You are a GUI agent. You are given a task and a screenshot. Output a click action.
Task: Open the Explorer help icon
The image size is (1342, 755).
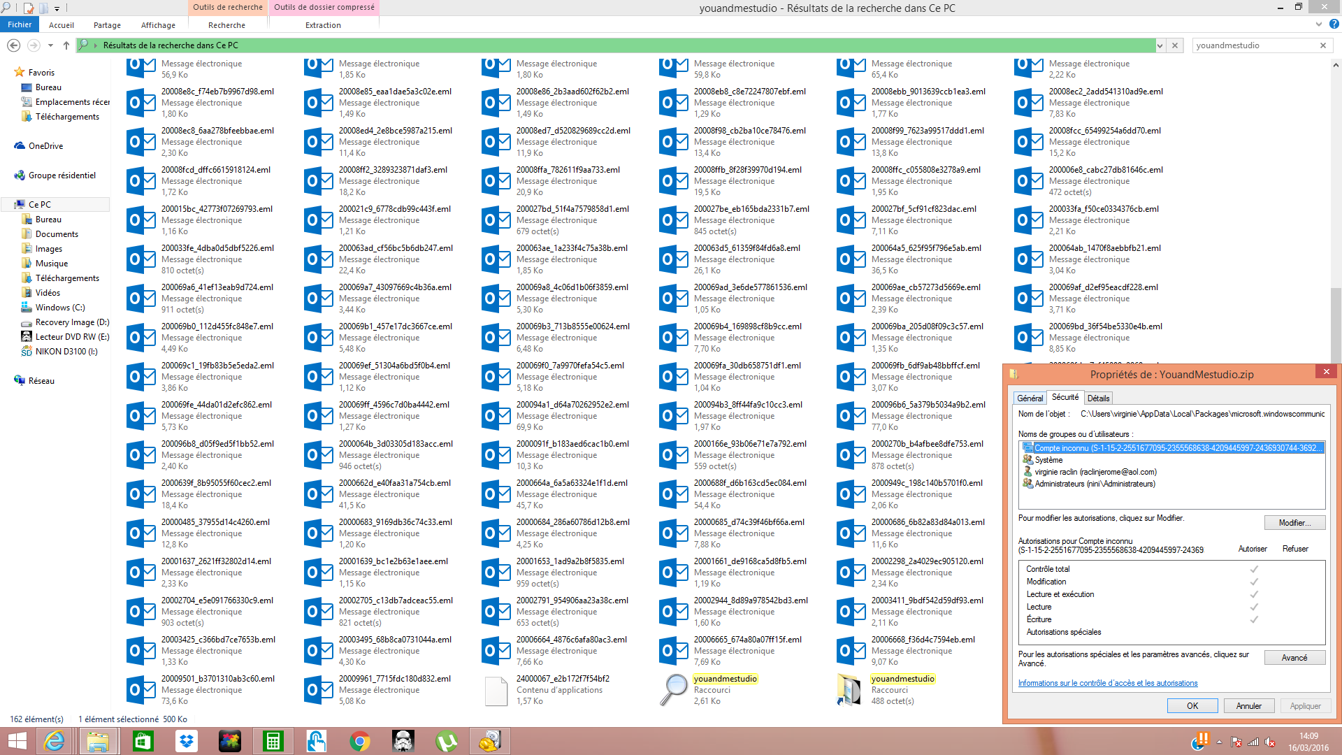pos(1334,24)
